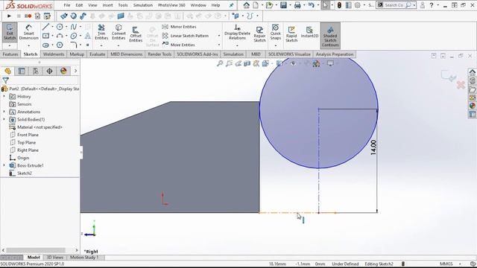Select the Text sketch tool
477x268 pixels.
coord(88,36)
